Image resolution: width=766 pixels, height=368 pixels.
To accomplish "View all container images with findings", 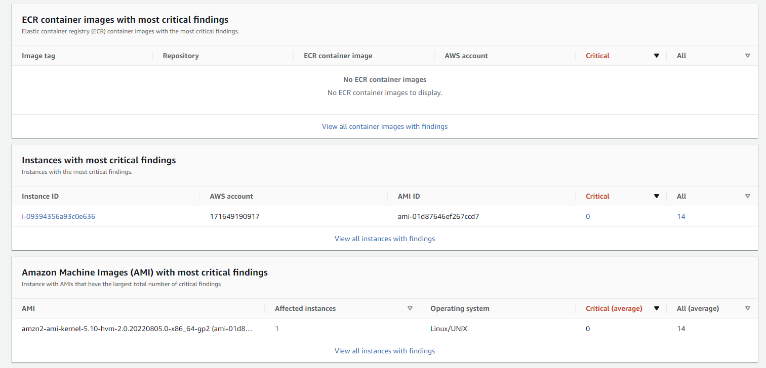I will [x=385, y=126].
